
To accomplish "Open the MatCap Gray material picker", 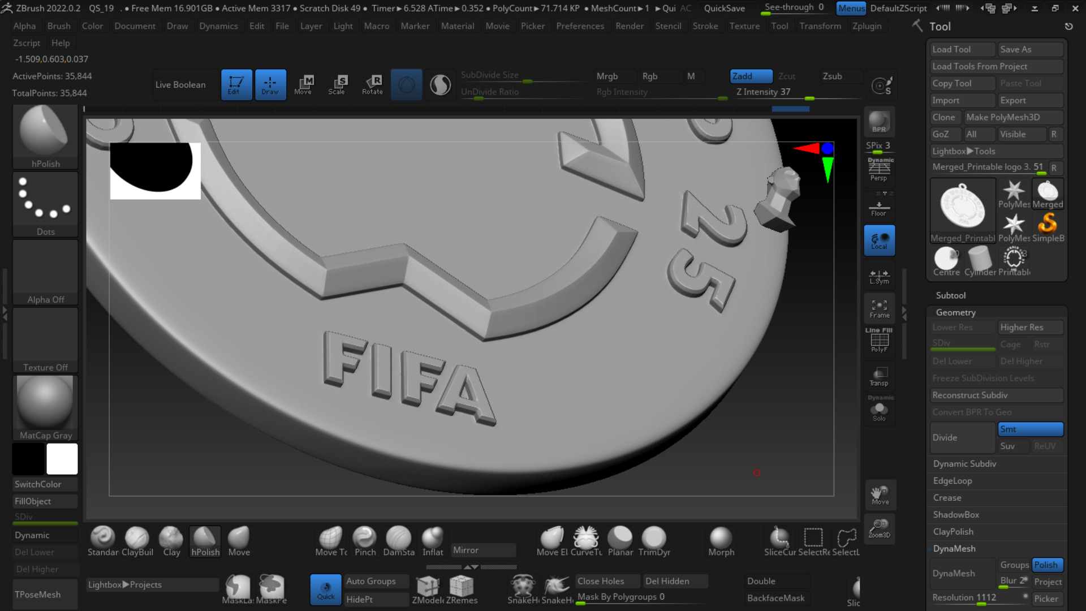I will coord(45,408).
